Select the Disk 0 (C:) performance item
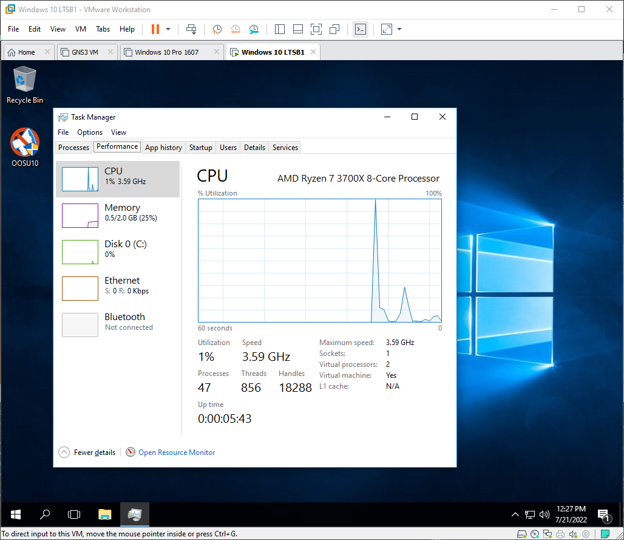 (x=118, y=252)
